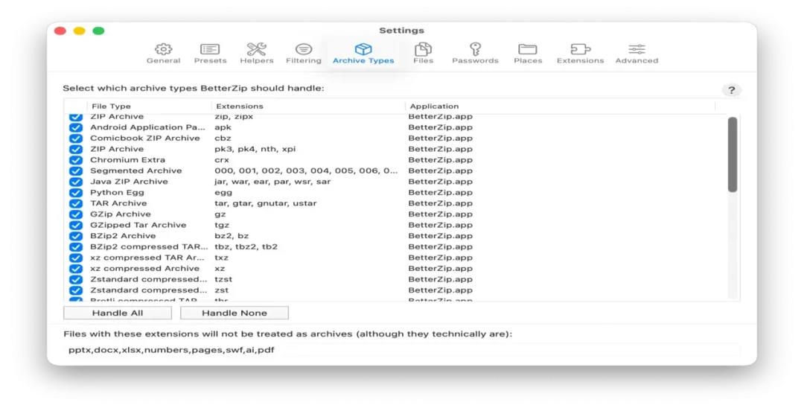This screenshot has width=804, height=408.
Task: Open the Filtering settings pane
Action: click(x=304, y=54)
